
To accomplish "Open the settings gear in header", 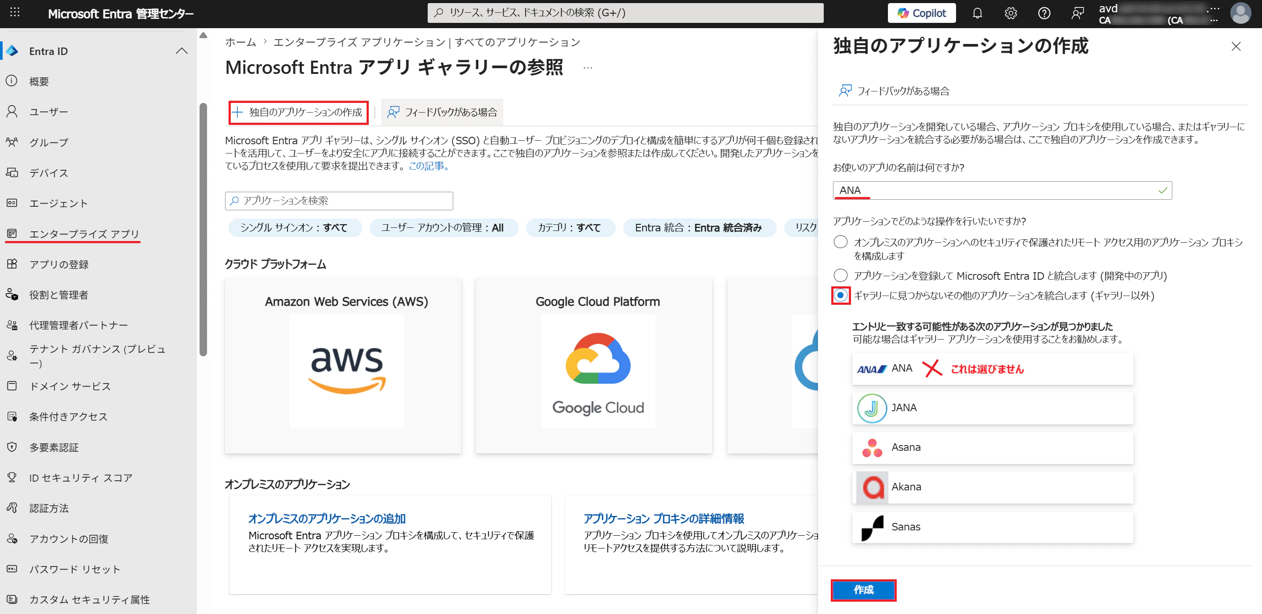I will tap(1010, 13).
